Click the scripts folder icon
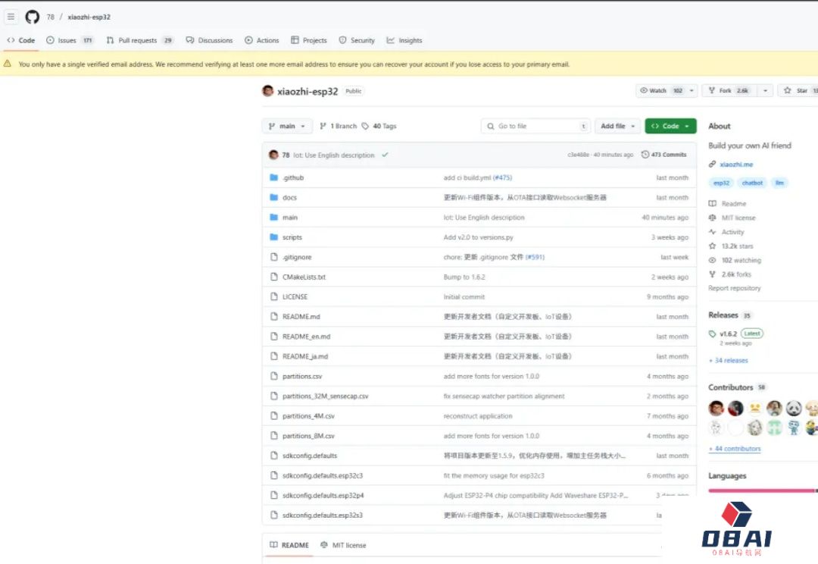 [x=274, y=237]
